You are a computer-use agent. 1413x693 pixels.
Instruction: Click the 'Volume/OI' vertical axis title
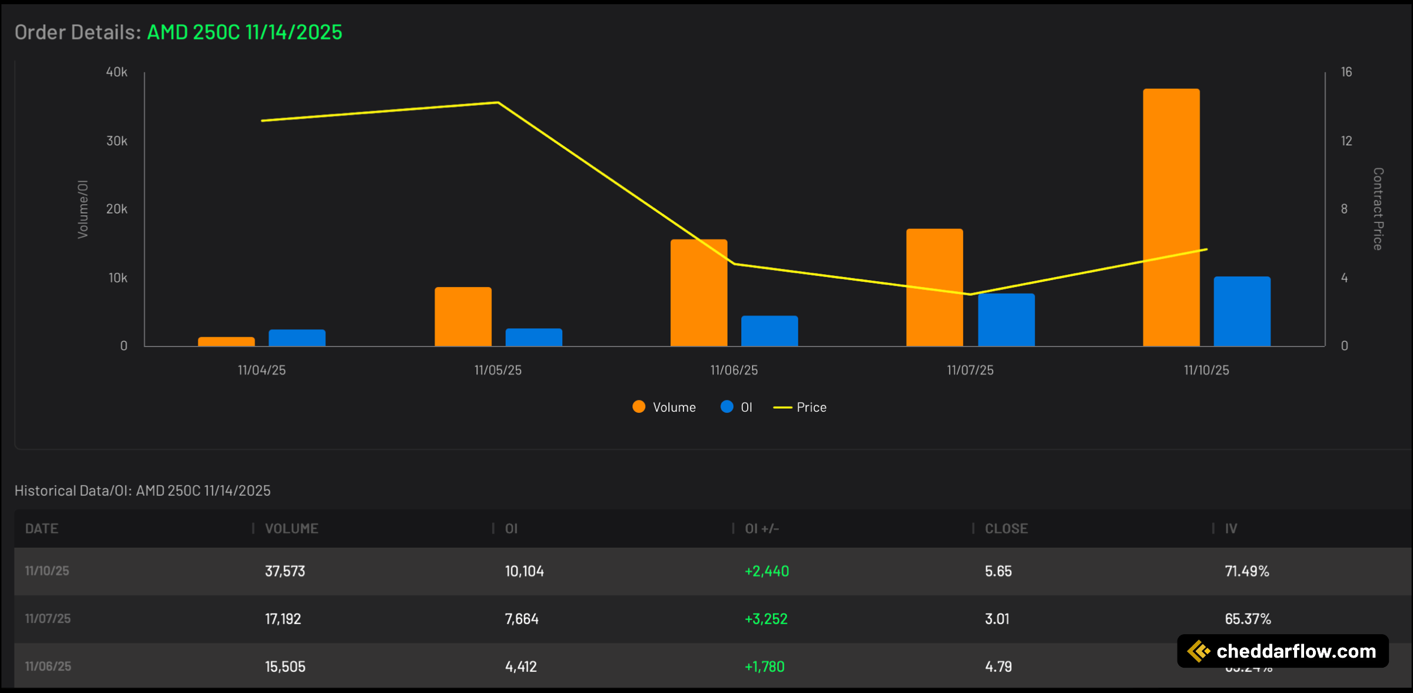coord(83,209)
